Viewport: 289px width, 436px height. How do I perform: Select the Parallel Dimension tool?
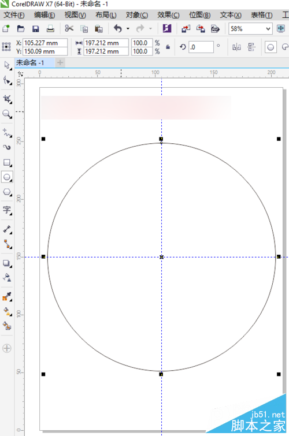click(x=7, y=229)
